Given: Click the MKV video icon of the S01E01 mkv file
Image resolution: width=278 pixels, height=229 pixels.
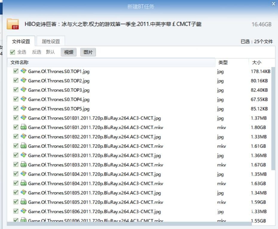Looking at the screenshot, I should click(x=23, y=127).
